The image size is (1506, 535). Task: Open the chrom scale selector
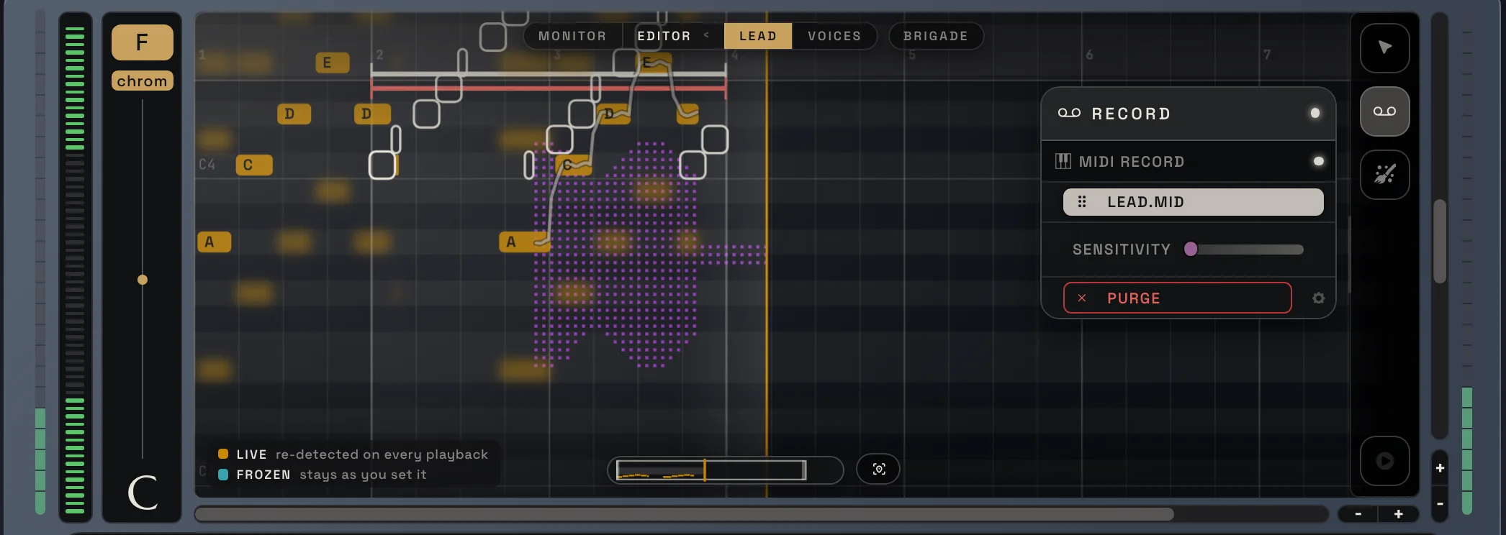(142, 81)
